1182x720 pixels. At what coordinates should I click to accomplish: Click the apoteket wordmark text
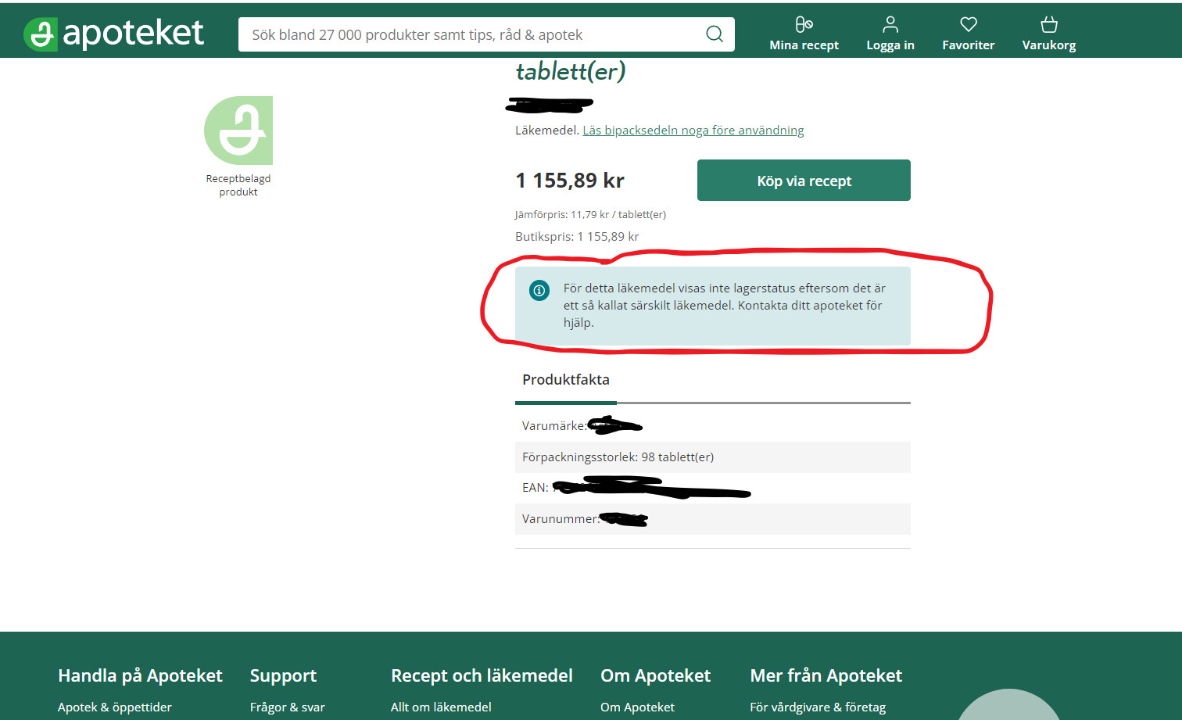point(134,34)
